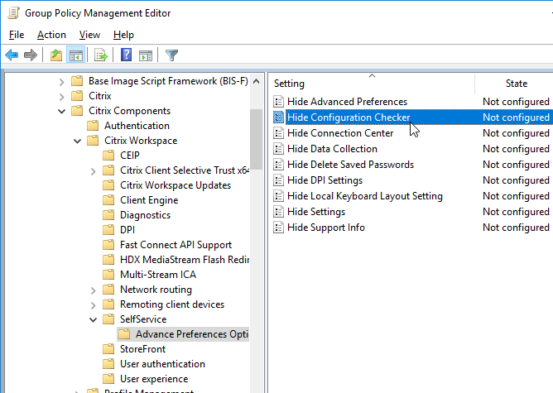Select Hide Settings policy name
553x393 pixels.
coord(316,212)
